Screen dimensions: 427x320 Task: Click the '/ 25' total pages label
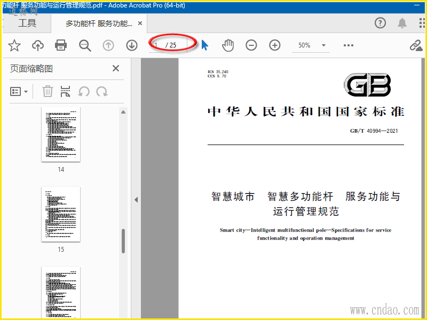click(171, 45)
